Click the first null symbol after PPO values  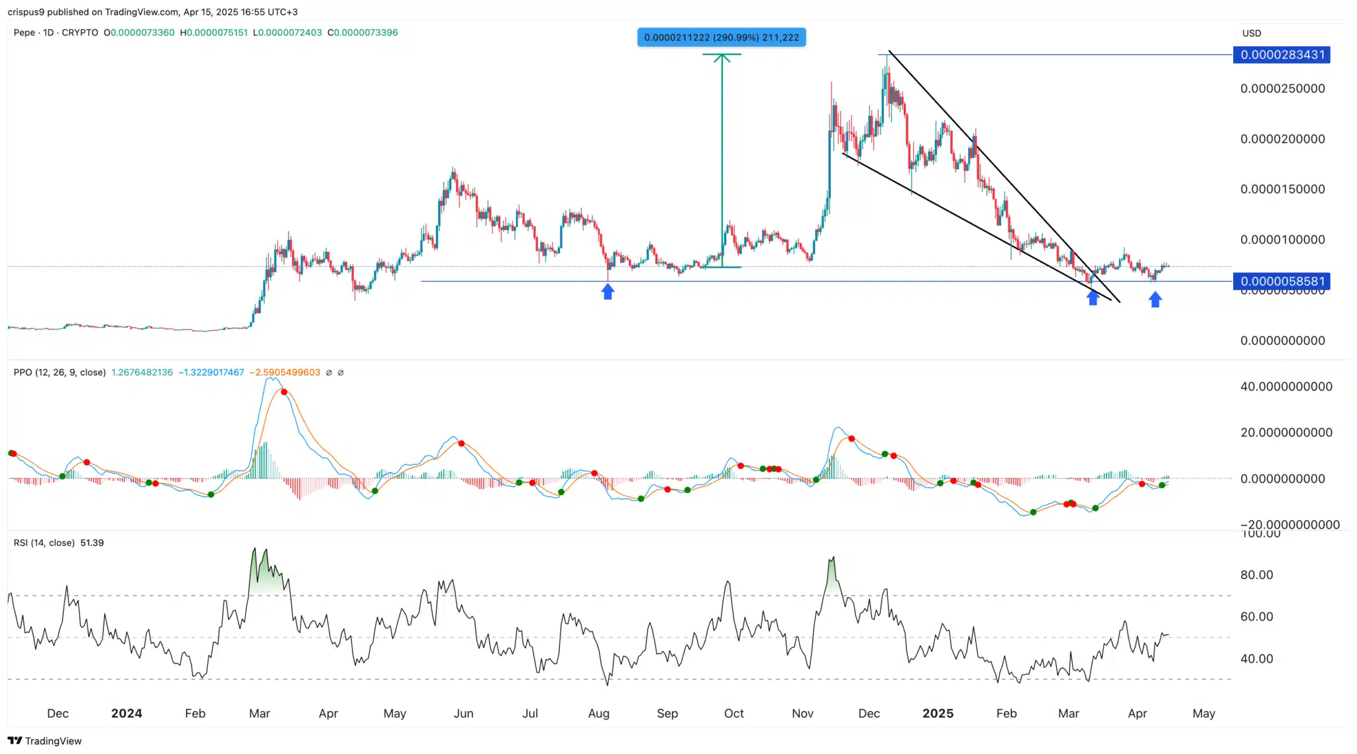(329, 372)
